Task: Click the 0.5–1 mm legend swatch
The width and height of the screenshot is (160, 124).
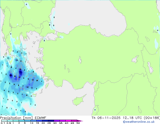Action: click(10, 121)
